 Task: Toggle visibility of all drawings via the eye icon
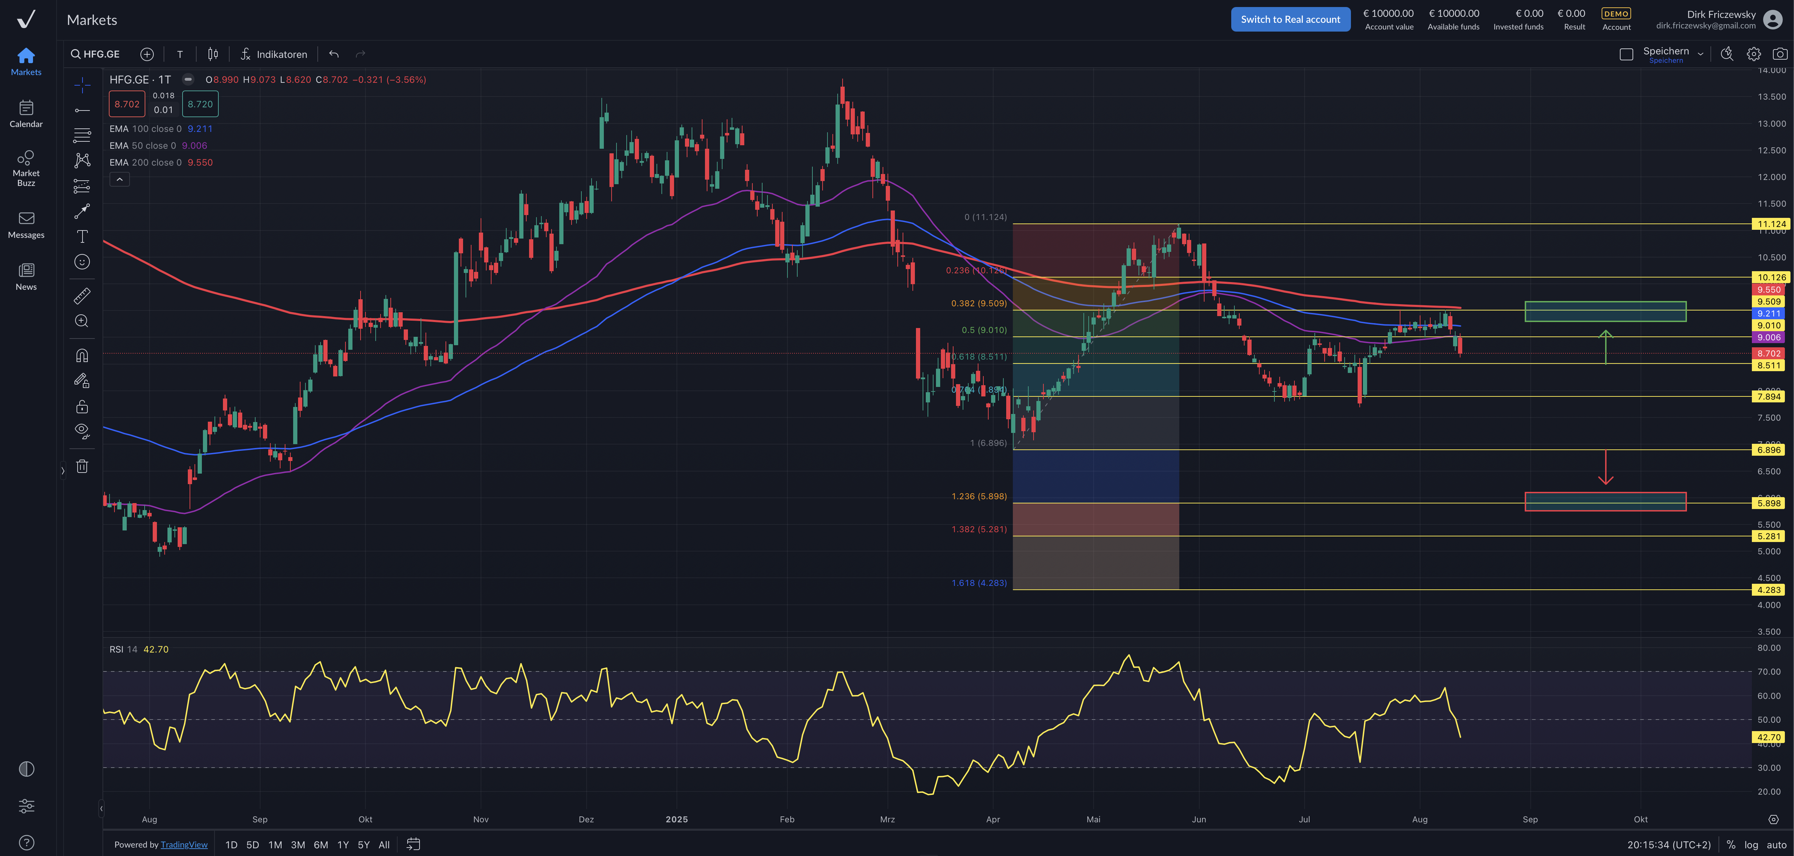coord(82,430)
